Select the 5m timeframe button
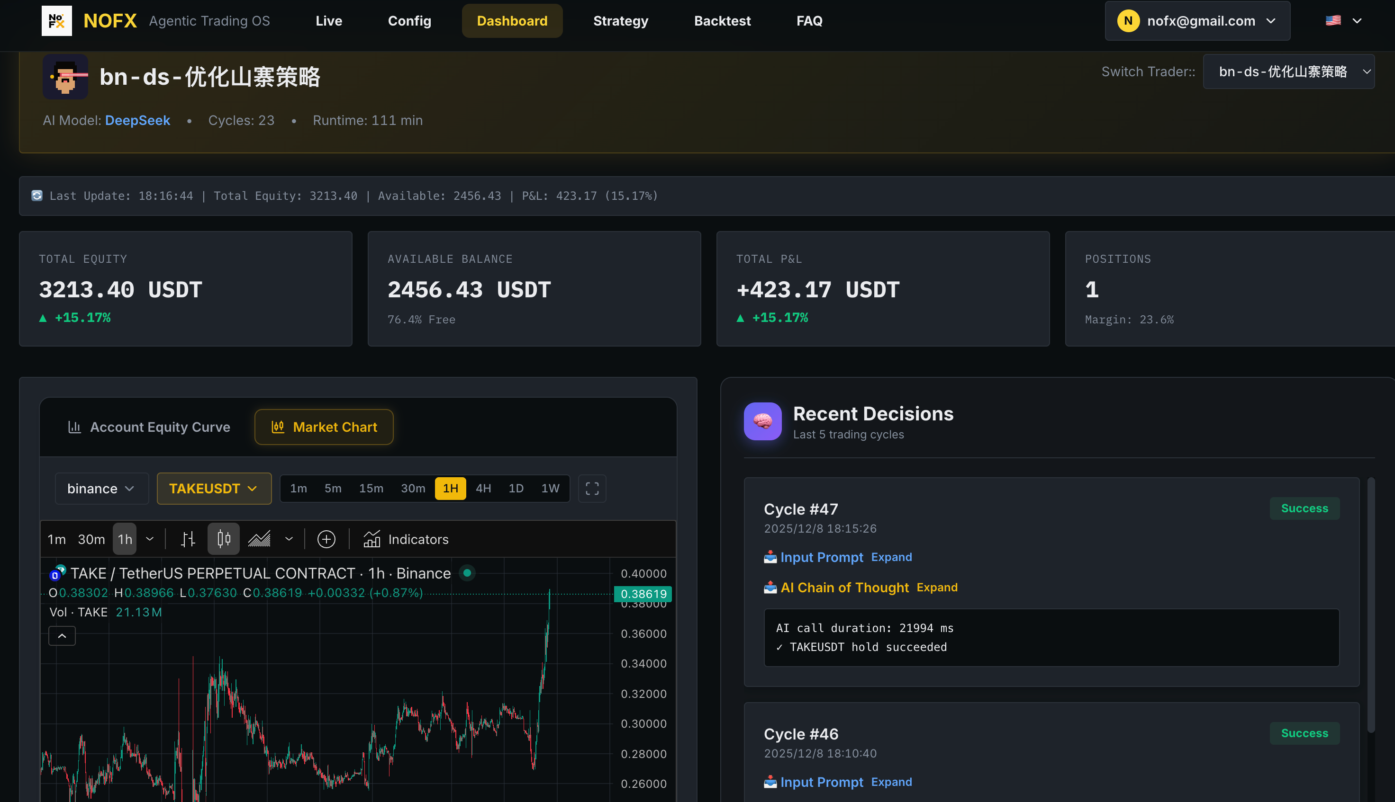Viewport: 1395px width, 802px height. coord(332,489)
